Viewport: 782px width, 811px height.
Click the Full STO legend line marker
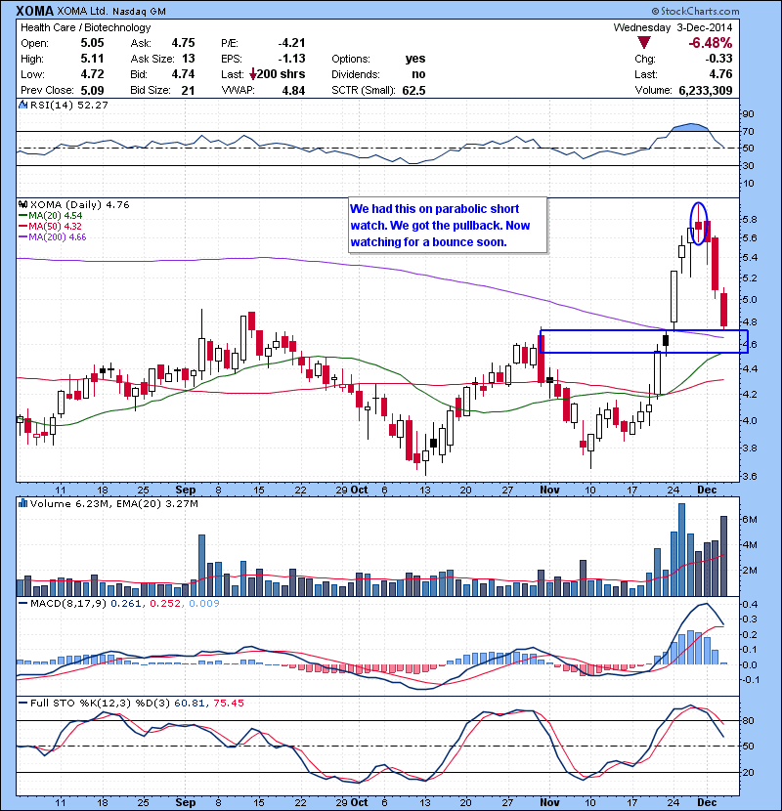[22, 703]
